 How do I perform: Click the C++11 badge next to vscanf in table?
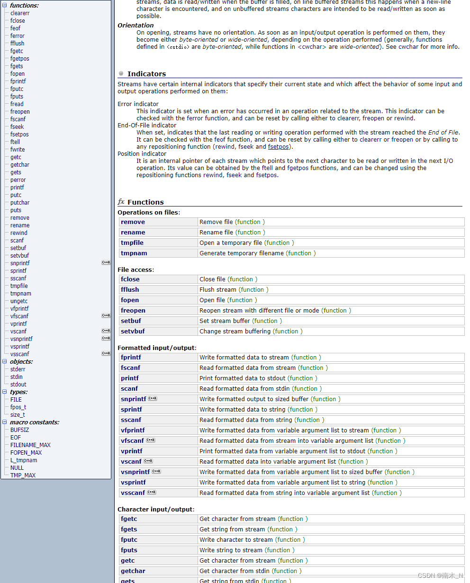tap(148, 461)
